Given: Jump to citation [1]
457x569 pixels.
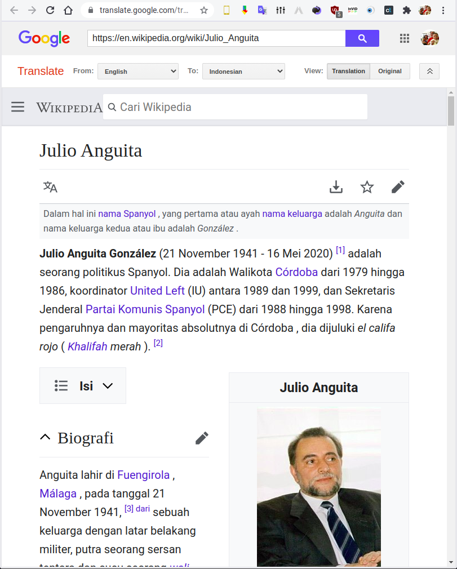Looking at the screenshot, I should [x=340, y=250].
